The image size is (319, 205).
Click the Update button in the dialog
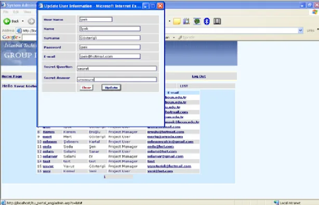coord(111,87)
